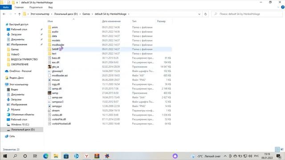Open Музыка in sidebar
Image resolution: width=285 pixels, height=160 pixels.
(x=16, y=110)
